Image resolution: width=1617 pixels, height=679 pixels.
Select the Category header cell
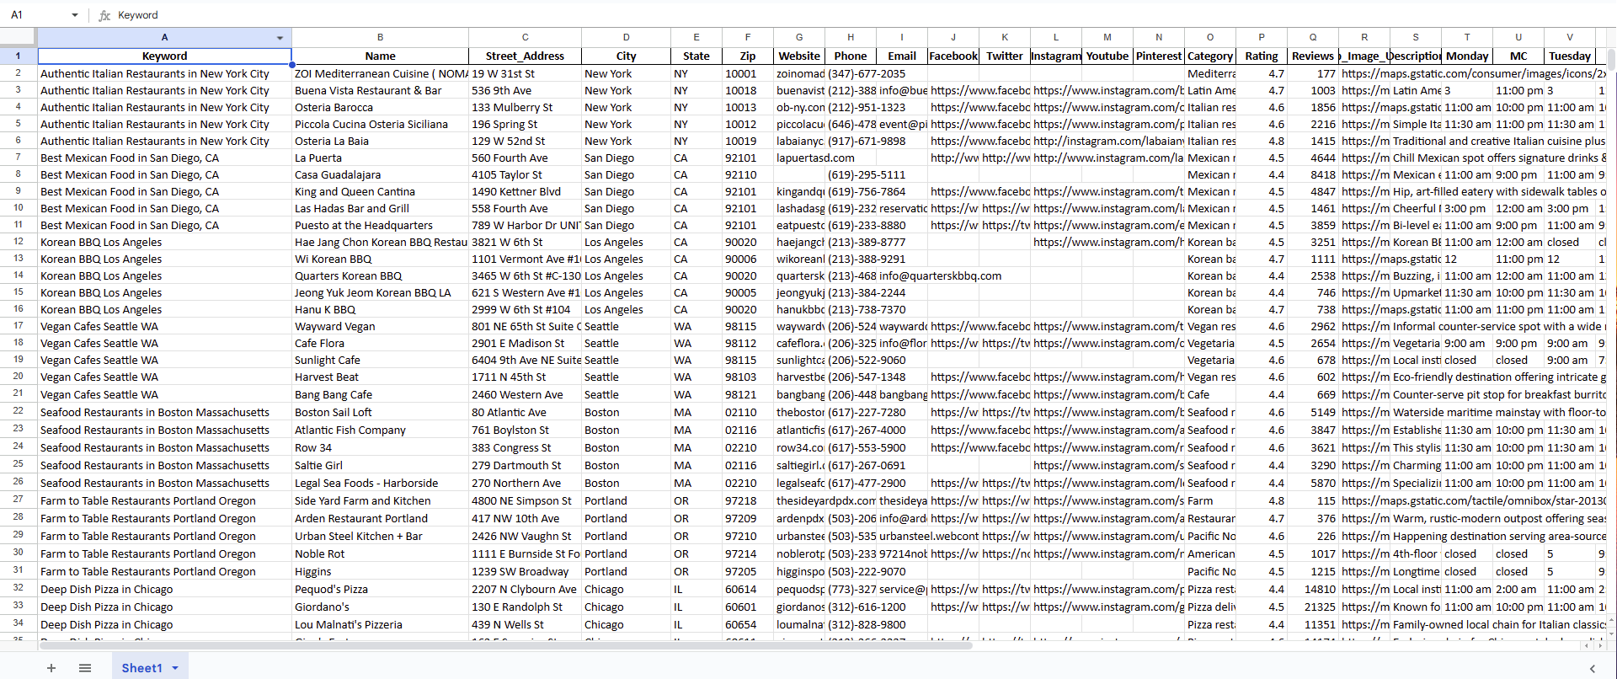[1210, 56]
